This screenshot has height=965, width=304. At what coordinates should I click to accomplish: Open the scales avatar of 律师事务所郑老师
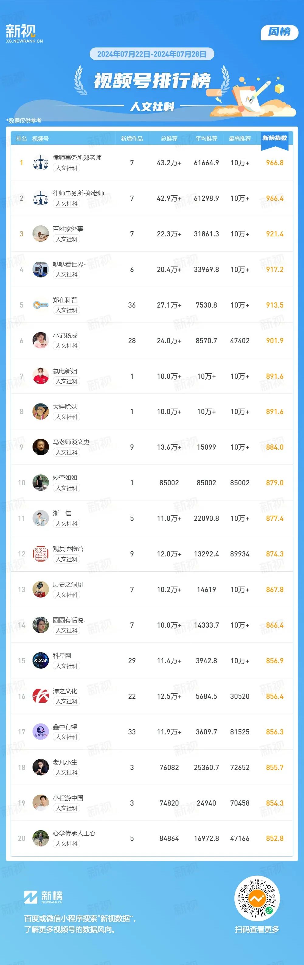click(40, 162)
